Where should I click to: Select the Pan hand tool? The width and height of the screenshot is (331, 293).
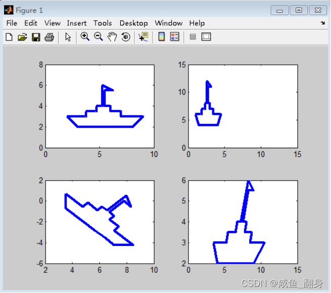[x=112, y=37]
